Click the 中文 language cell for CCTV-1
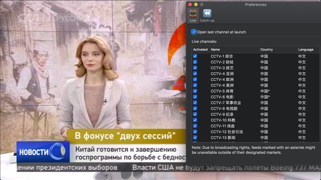Screen dimensions: 321x180 (x=302, y=56)
